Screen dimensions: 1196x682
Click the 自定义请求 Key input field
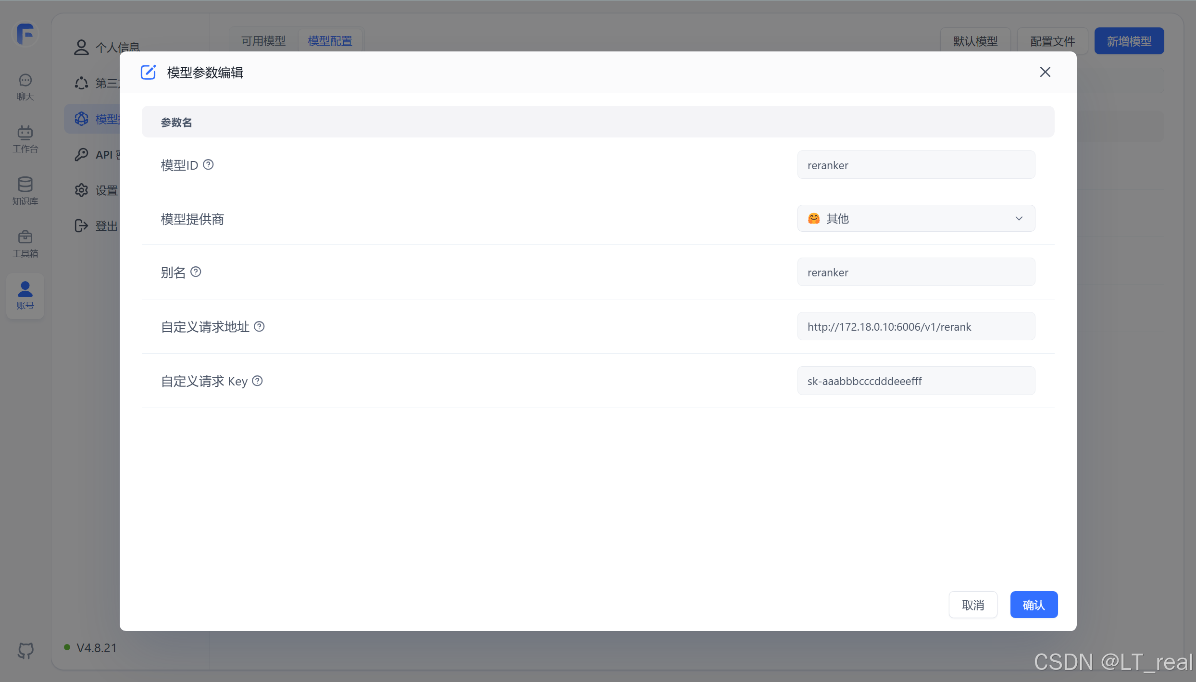click(916, 381)
